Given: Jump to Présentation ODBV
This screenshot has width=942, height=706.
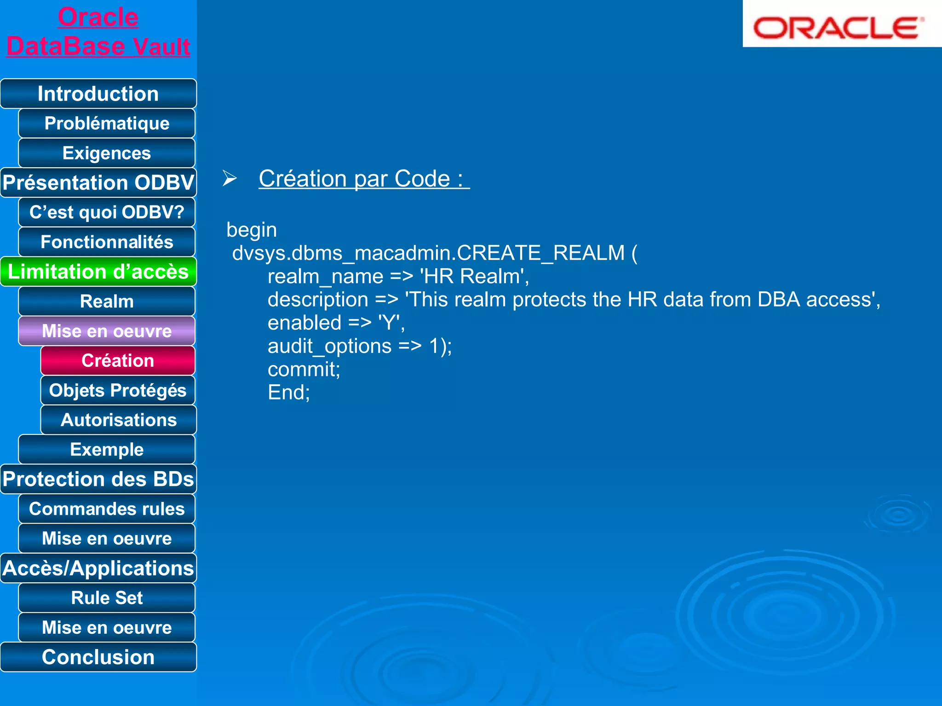Looking at the screenshot, I should (98, 182).
